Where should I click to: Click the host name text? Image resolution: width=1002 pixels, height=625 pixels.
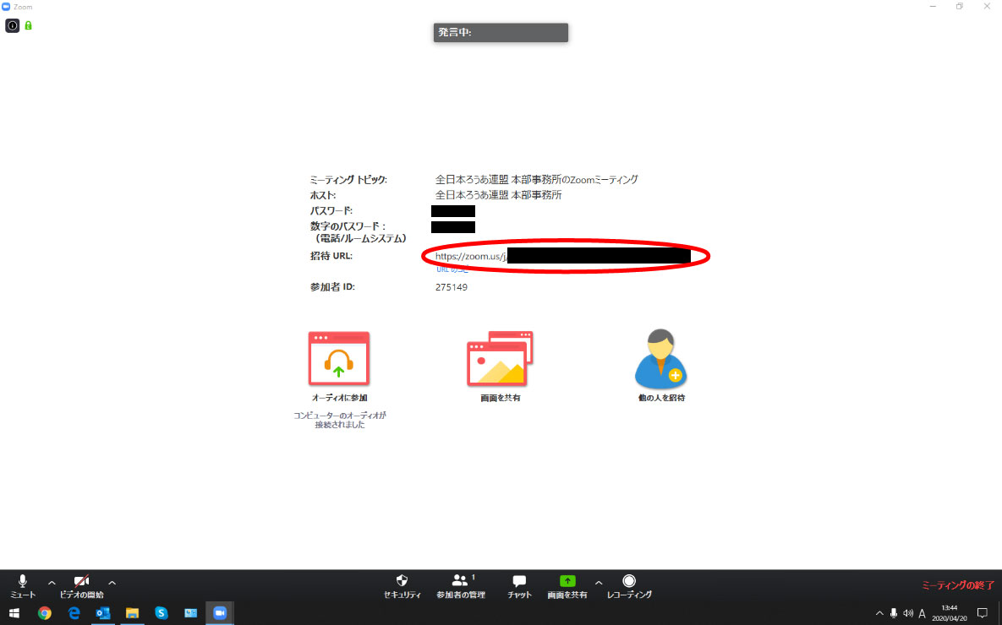[498, 195]
